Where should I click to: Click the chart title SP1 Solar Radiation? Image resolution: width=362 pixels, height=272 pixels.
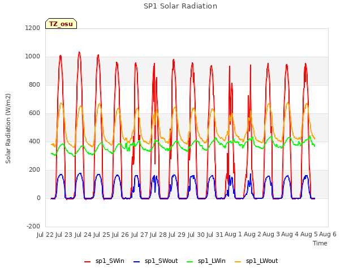pyautogui.click(x=180, y=6)
